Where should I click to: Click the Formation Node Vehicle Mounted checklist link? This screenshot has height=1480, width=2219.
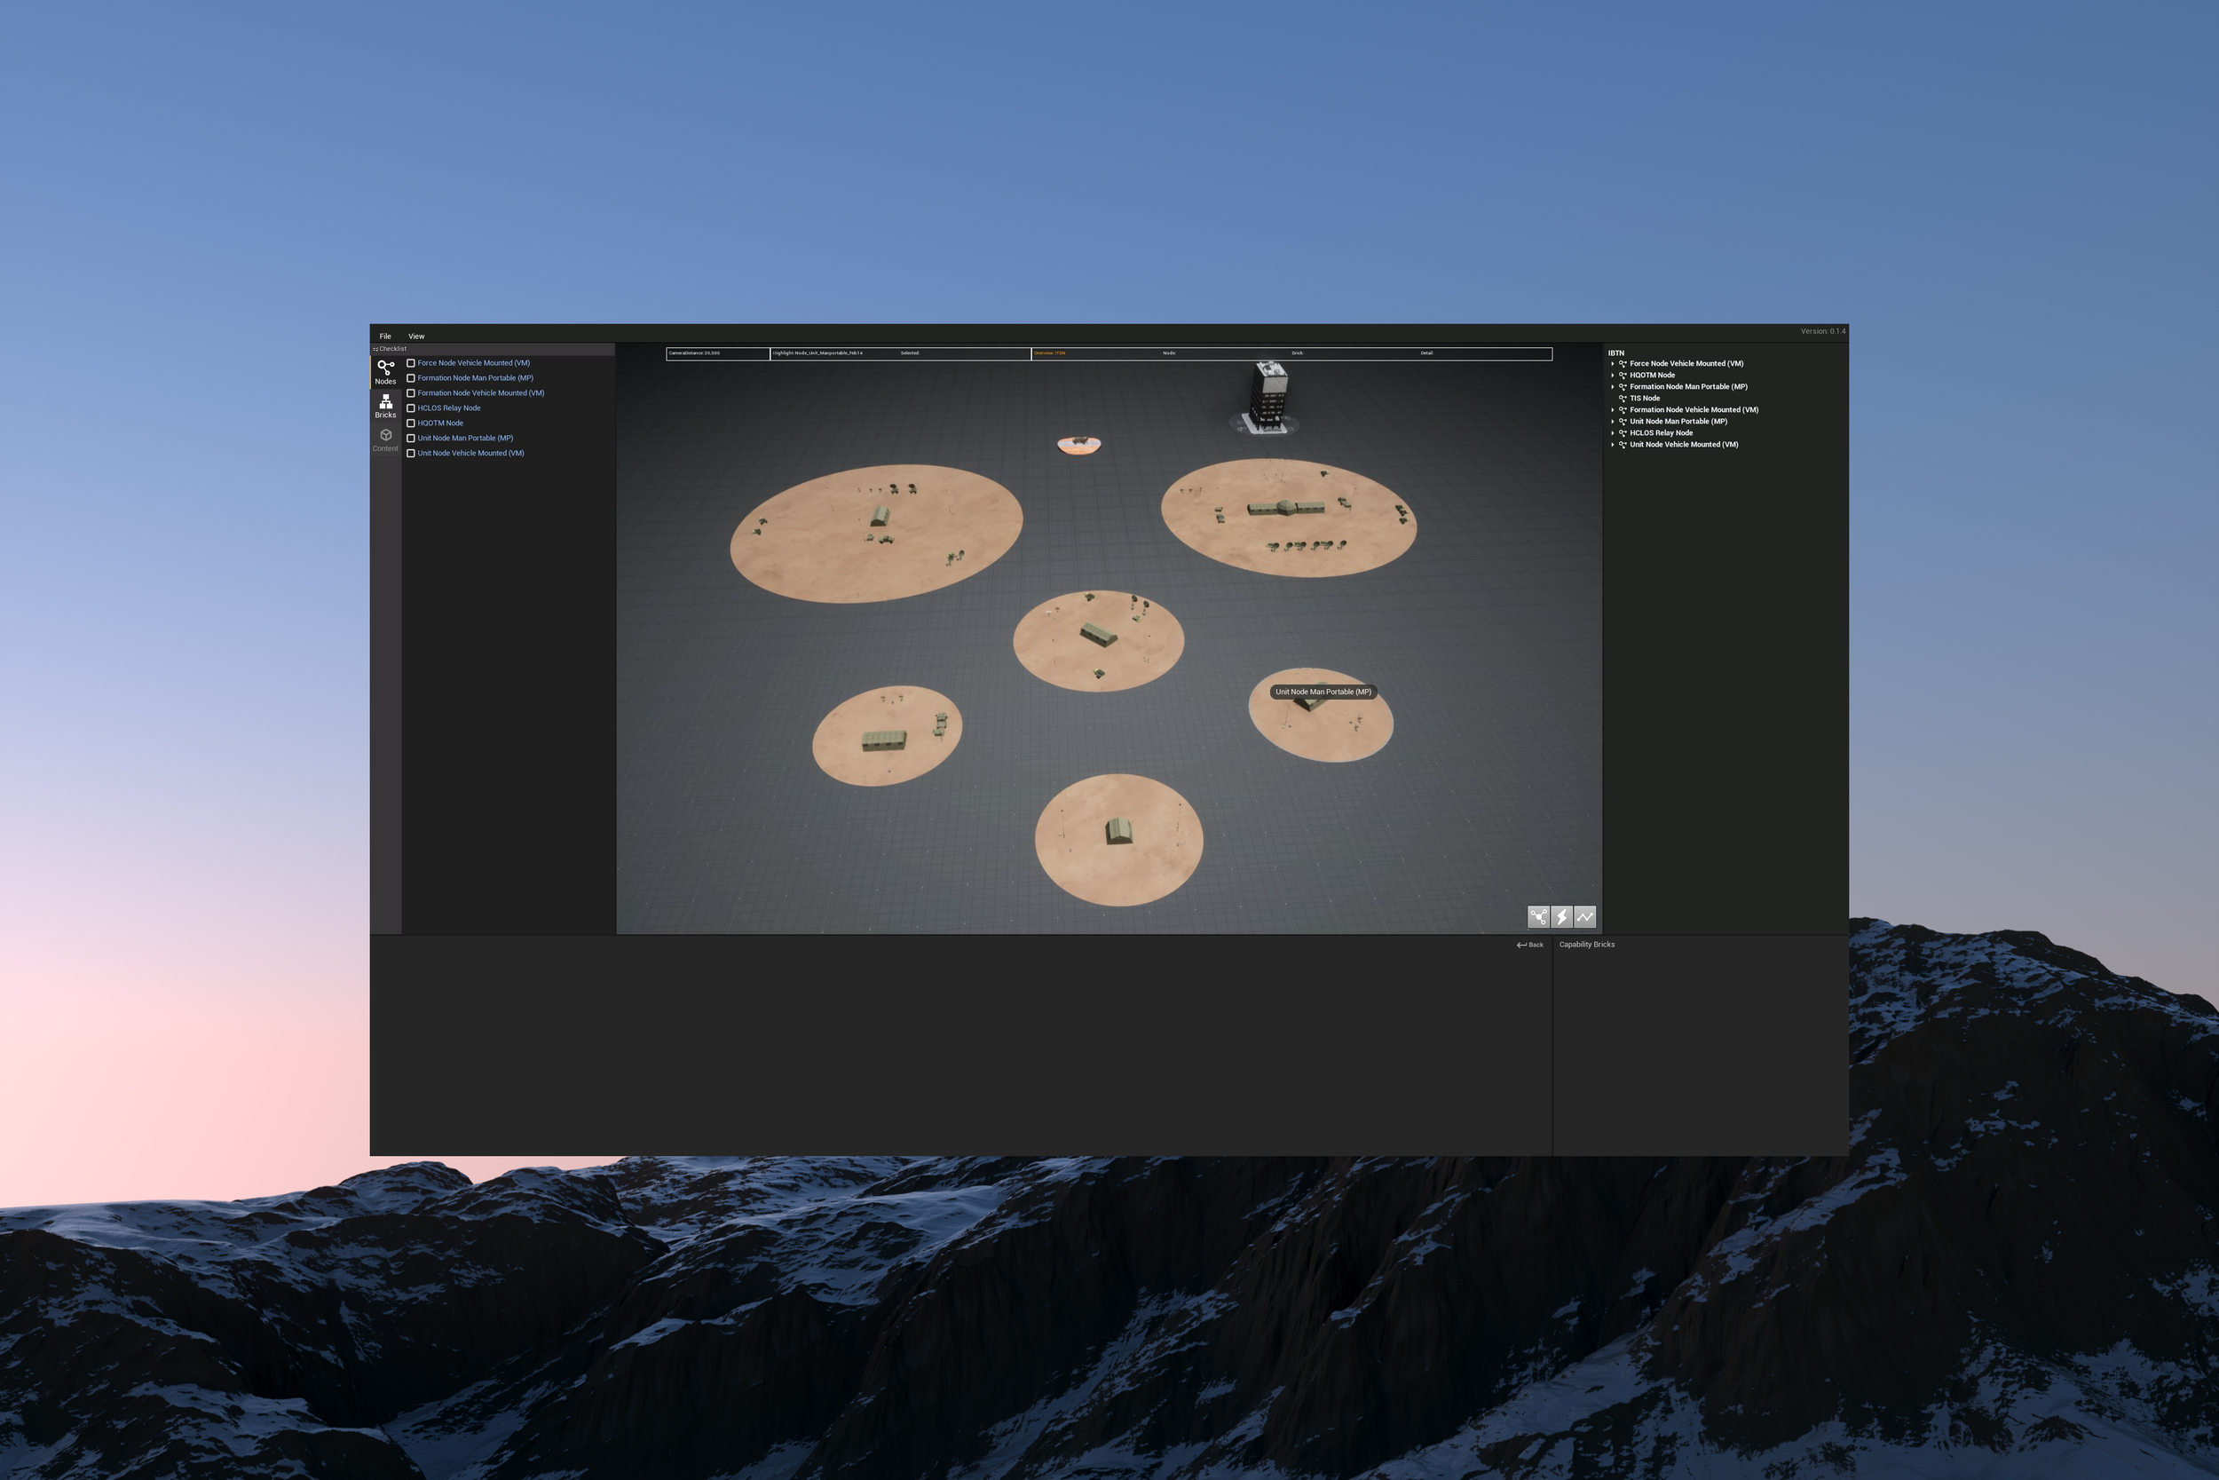pos(480,393)
